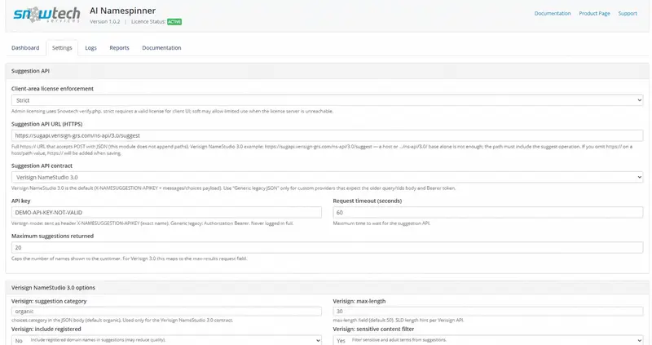Open the Dashboard tab
The image size is (652, 345).
(25, 48)
